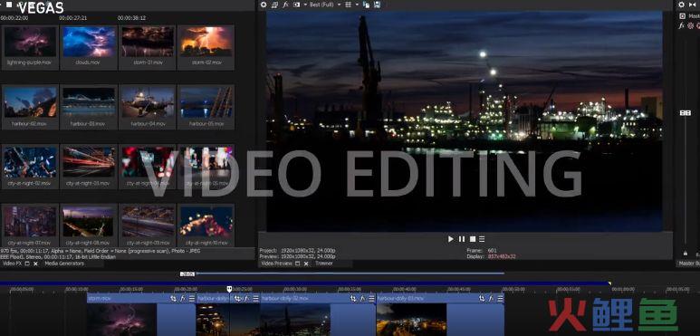Close the Video FX window tab
This screenshot has height=336, width=700.
point(35,264)
